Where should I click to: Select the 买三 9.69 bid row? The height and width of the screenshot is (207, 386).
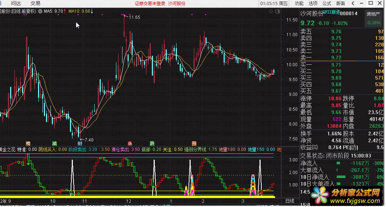pos(342,78)
